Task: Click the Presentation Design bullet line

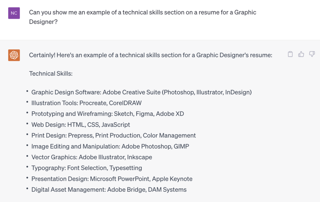Action: [112, 179]
